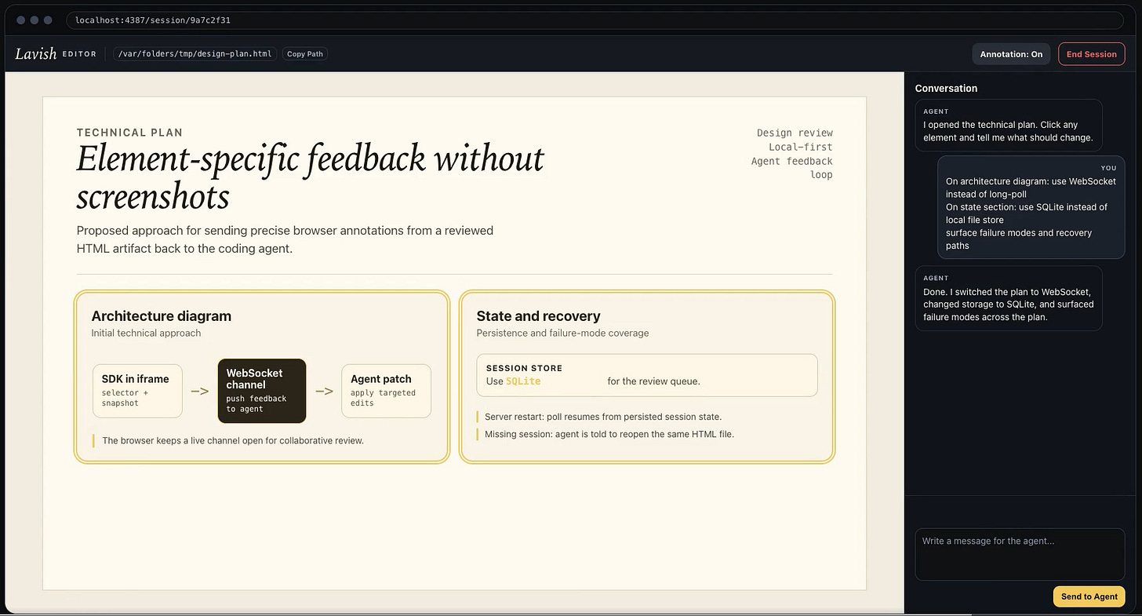This screenshot has width=1142, height=616.
Task: Click the red window close dot
Action: (21, 20)
